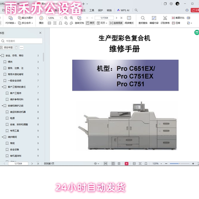Open the 专用工具 bookmark
199x199 pixels.
pyautogui.click(x=14, y=131)
